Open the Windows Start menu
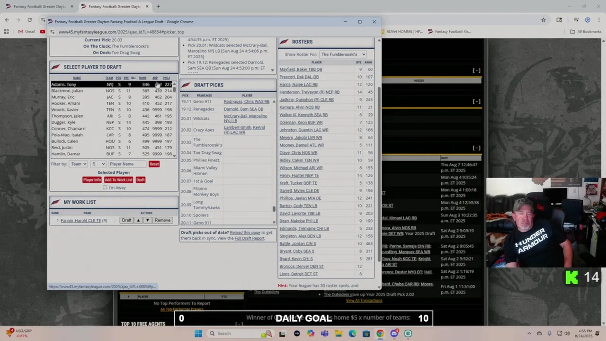This screenshot has height=341, width=606. coord(198,333)
